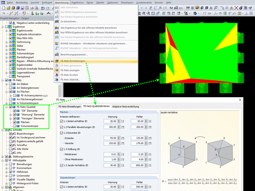Expand the Bemaßungen tree node
This screenshot has height=191, width=255.
[6, 165]
